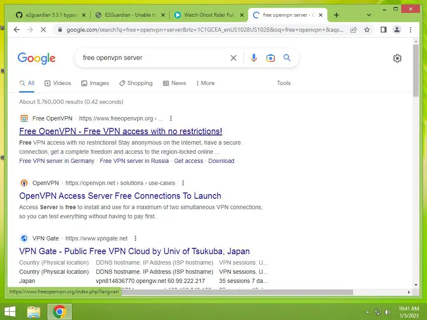
Task: Click the openvpn.net solutions URL breadcrumb
Action: click(120, 183)
